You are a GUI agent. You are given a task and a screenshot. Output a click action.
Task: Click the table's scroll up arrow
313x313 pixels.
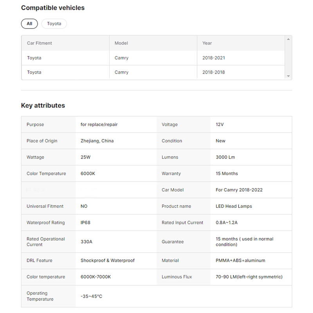pos(288,39)
